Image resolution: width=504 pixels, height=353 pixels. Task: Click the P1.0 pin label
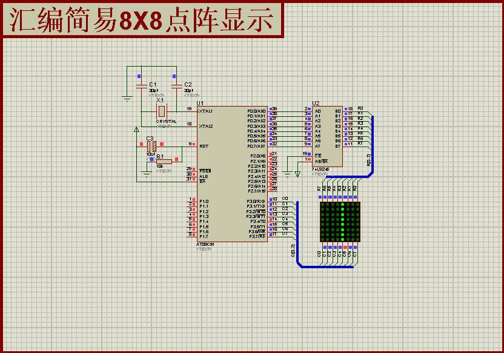[204, 202]
